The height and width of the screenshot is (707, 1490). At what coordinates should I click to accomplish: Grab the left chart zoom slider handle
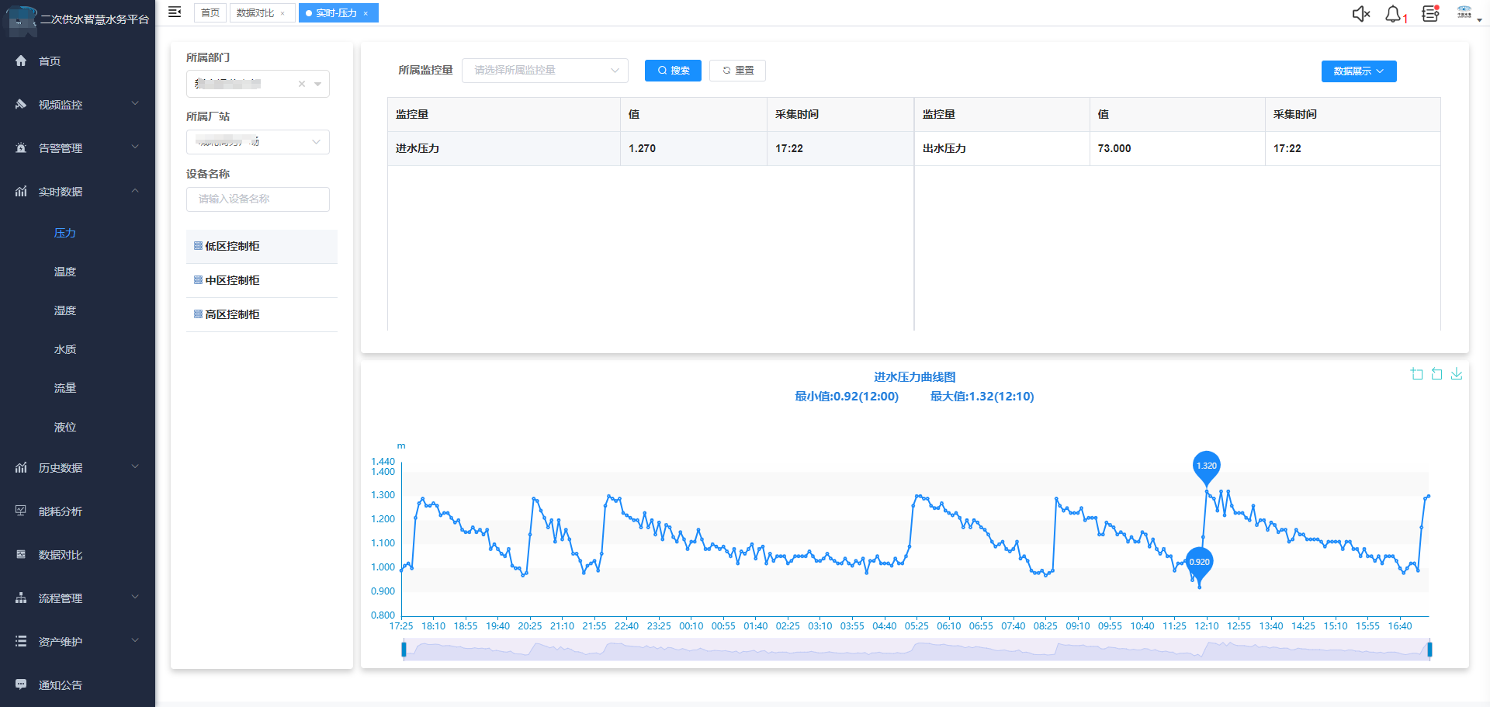coord(404,650)
